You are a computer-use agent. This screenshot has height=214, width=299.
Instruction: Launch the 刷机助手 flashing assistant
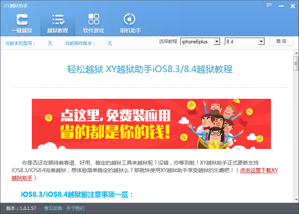130,23
